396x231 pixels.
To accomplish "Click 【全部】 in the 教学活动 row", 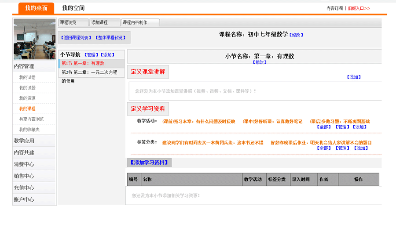I will point(323,127).
